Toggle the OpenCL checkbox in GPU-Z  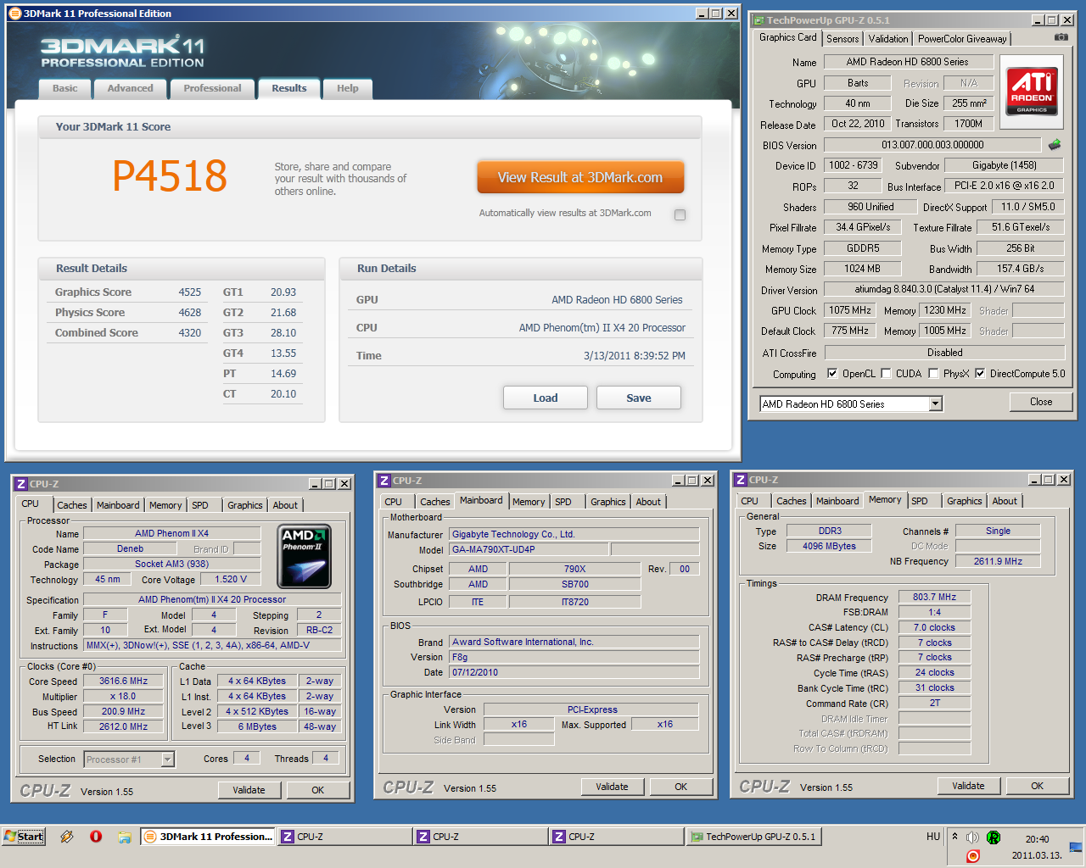point(832,373)
